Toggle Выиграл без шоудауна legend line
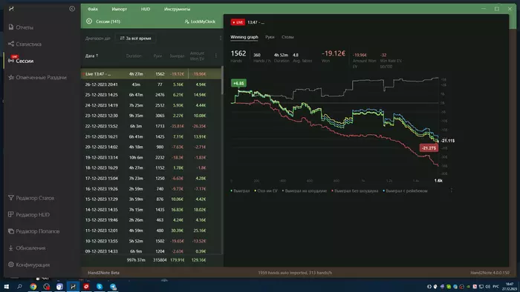The image size is (520, 292). [354, 190]
